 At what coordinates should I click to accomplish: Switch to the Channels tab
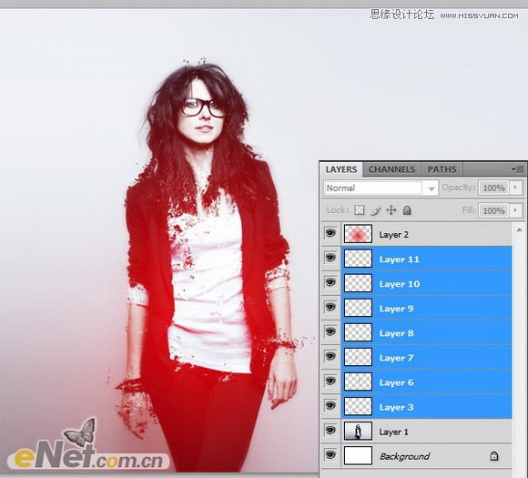[391, 169]
